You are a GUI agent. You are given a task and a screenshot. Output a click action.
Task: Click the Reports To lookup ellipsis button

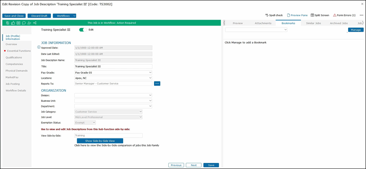[157, 83]
